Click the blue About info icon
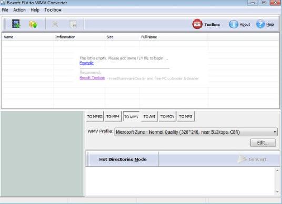This screenshot has width=282, height=204. [234, 24]
